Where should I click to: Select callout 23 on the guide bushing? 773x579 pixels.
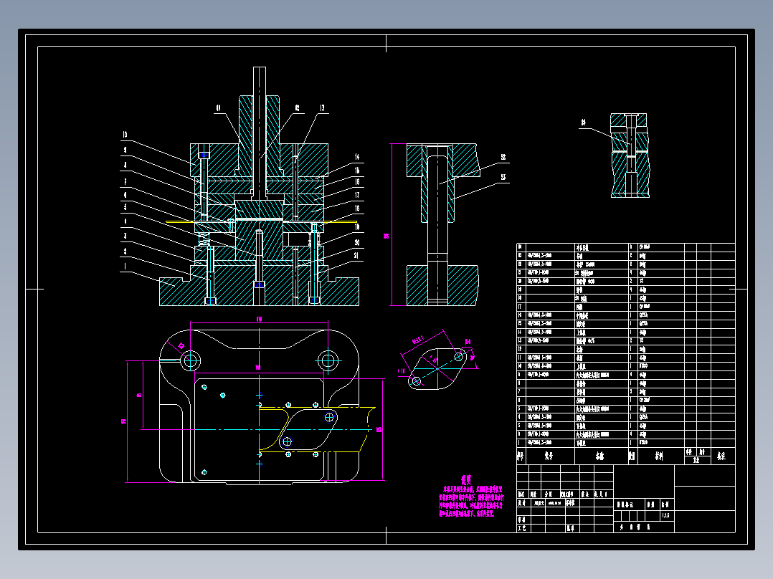pyautogui.click(x=503, y=176)
